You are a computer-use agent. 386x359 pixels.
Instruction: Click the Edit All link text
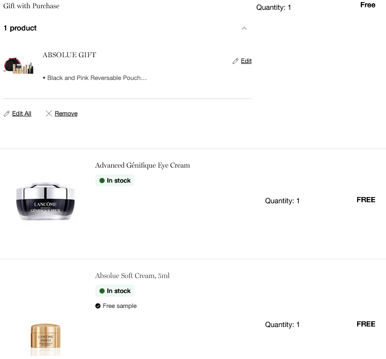coord(22,113)
